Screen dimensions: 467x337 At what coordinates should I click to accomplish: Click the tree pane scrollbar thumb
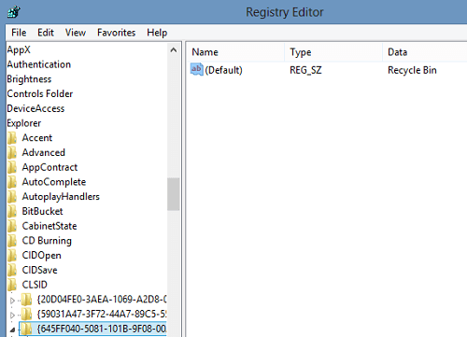click(174, 194)
